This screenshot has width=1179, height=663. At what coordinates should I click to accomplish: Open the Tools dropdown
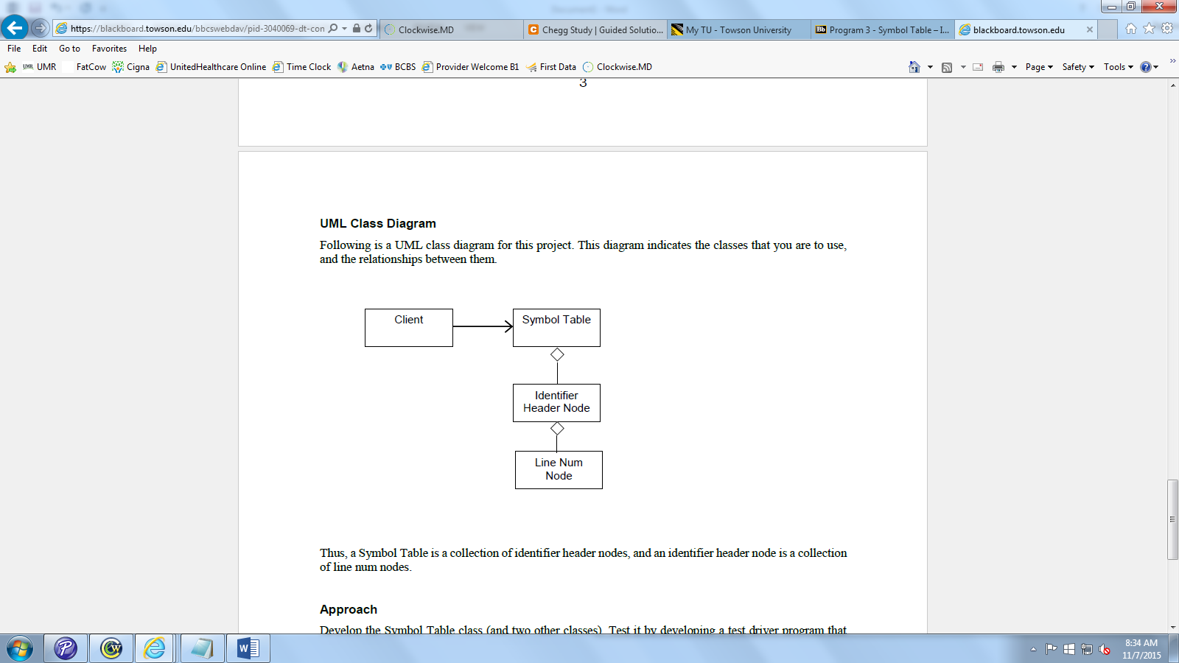tap(1117, 66)
